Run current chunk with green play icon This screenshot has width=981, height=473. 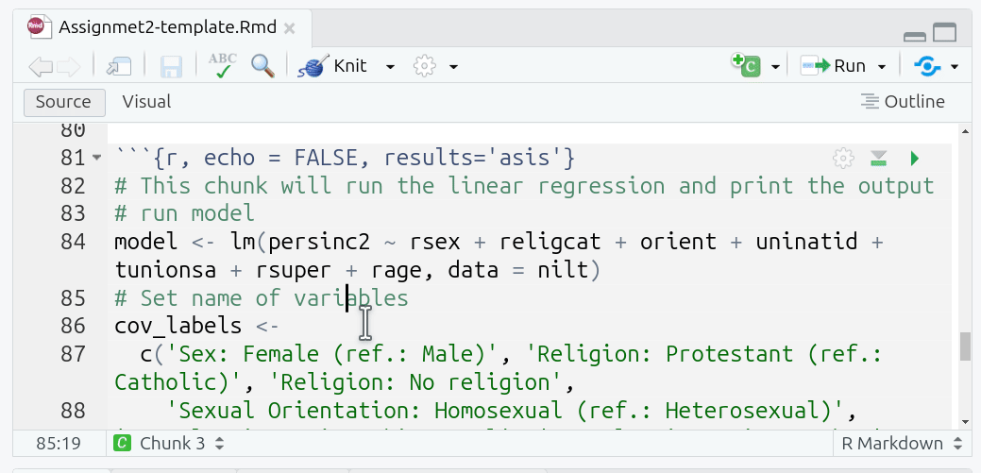click(x=915, y=159)
